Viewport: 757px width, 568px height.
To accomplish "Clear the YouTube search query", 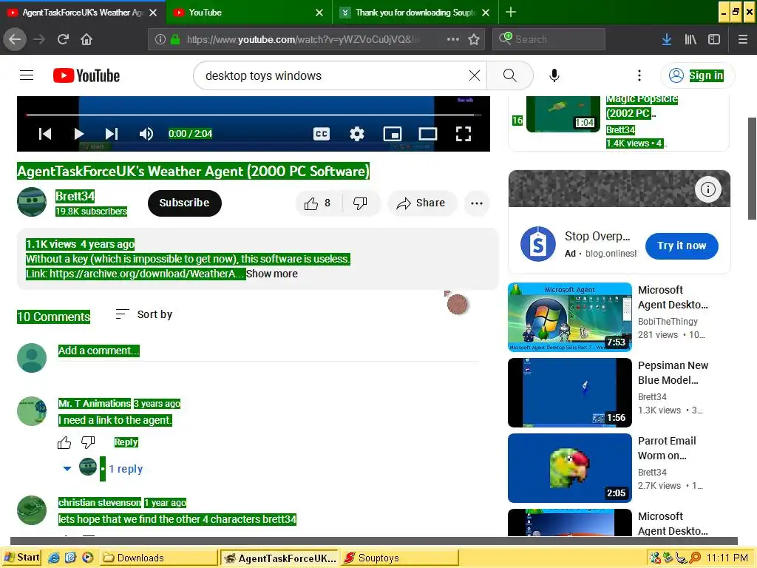I will point(475,75).
